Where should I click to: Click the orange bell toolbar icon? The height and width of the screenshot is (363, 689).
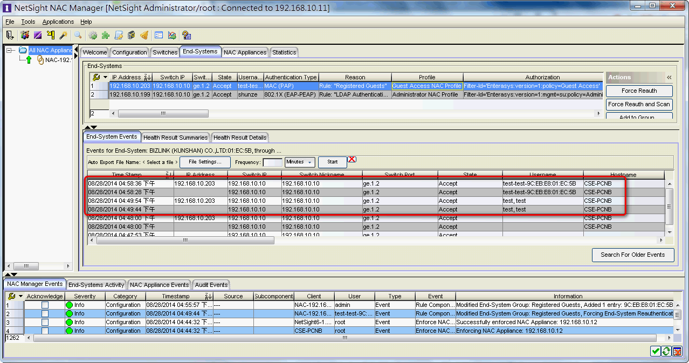point(144,35)
